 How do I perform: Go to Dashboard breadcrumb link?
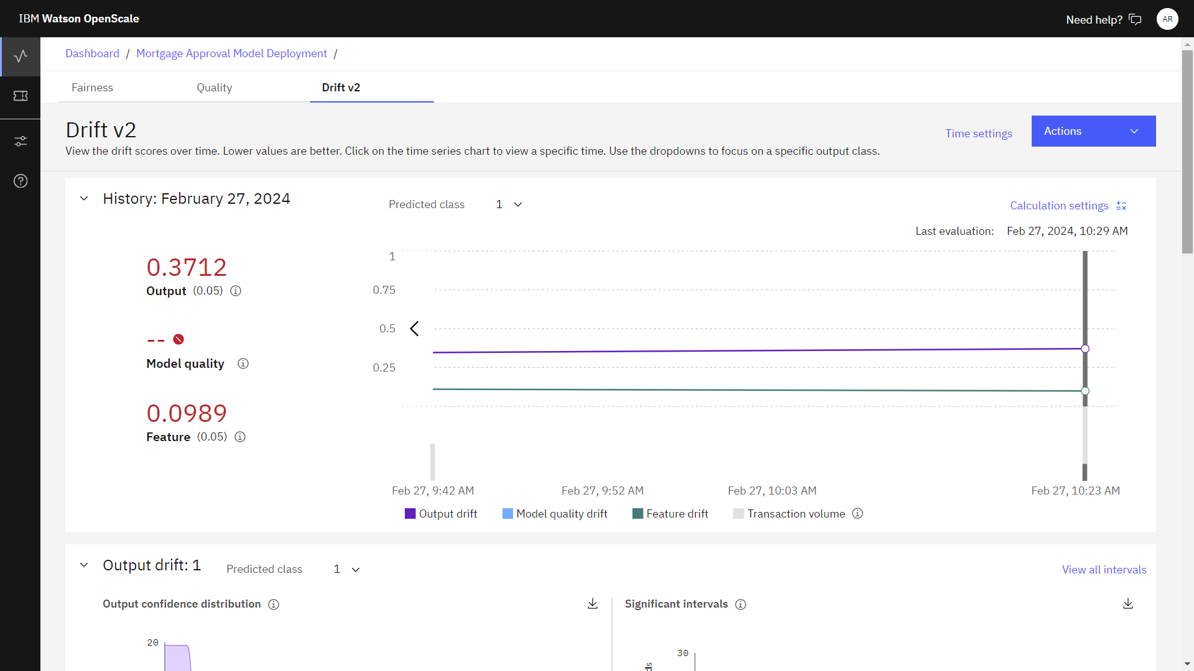92,53
